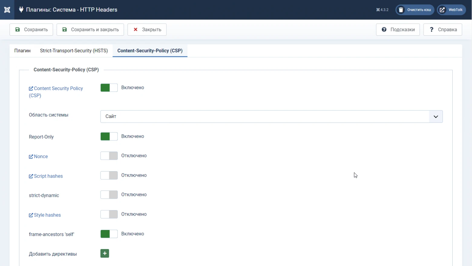Enable the strict-dynamic switch
This screenshot has height=266, width=472.
[x=109, y=195]
